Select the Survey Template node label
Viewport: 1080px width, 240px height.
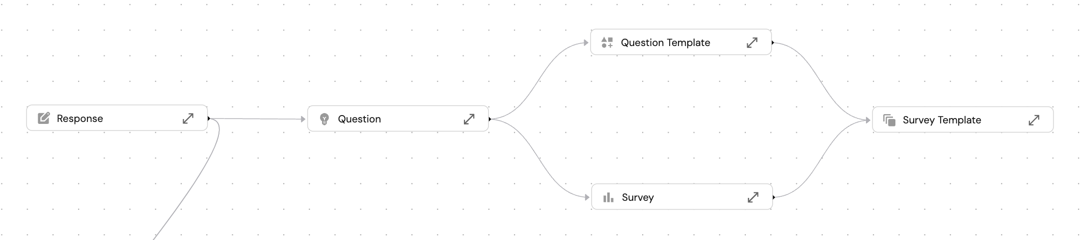[942, 120]
